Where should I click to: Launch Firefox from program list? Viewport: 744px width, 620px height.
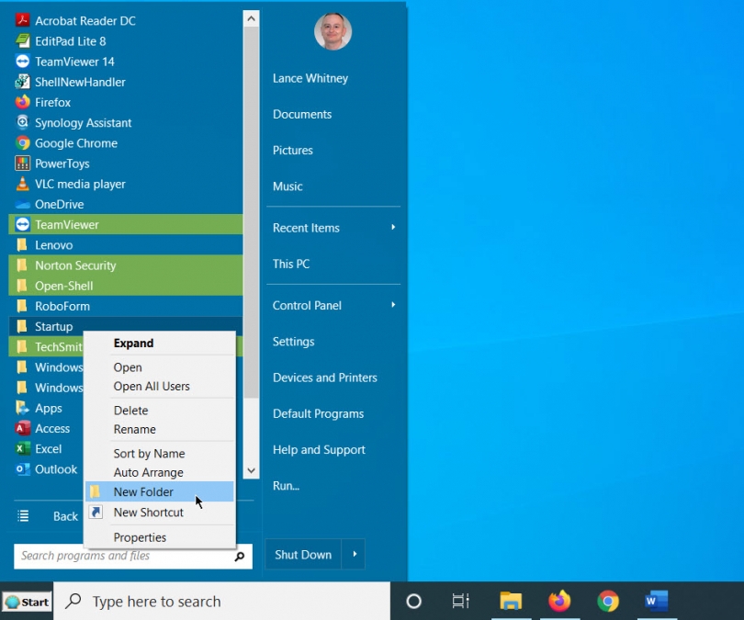(x=126, y=102)
